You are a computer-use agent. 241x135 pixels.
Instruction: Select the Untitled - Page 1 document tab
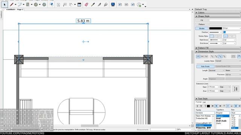[14, 9]
